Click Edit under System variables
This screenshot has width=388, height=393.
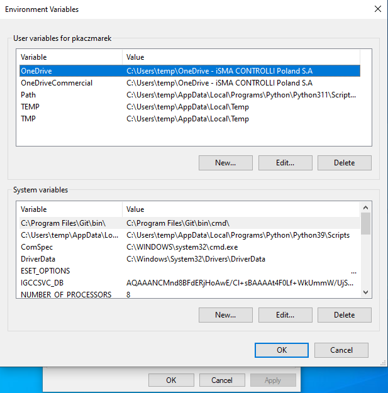(x=285, y=314)
